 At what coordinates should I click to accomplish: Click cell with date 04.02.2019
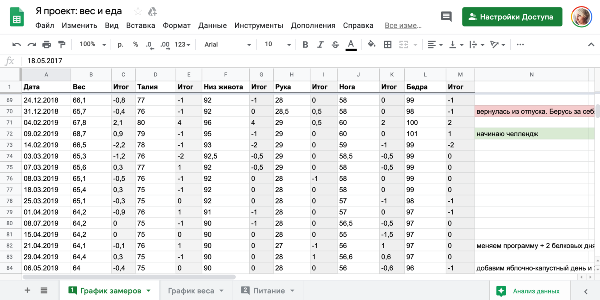coord(46,123)
